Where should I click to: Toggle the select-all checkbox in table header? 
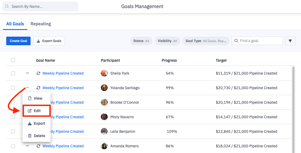[x=13, y=60]
